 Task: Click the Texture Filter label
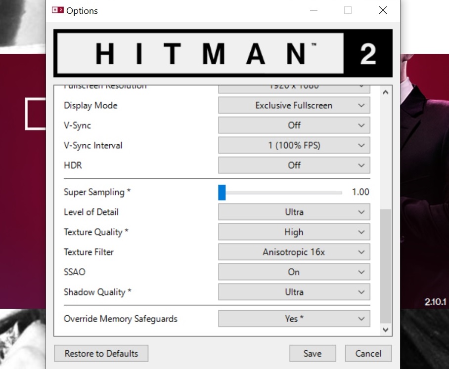point(89,252)
